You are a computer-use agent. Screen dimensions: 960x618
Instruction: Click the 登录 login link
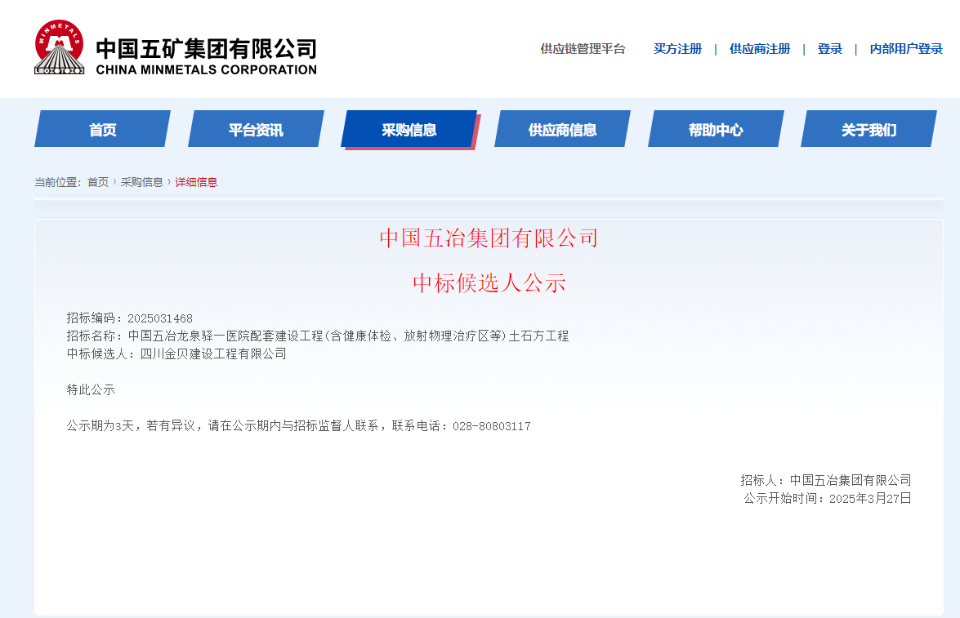click(x=829, y=49)
